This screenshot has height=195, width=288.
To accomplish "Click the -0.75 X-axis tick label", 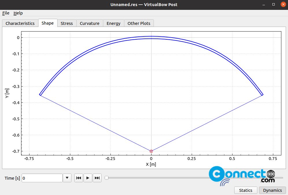I will click(x=29, y=159).
